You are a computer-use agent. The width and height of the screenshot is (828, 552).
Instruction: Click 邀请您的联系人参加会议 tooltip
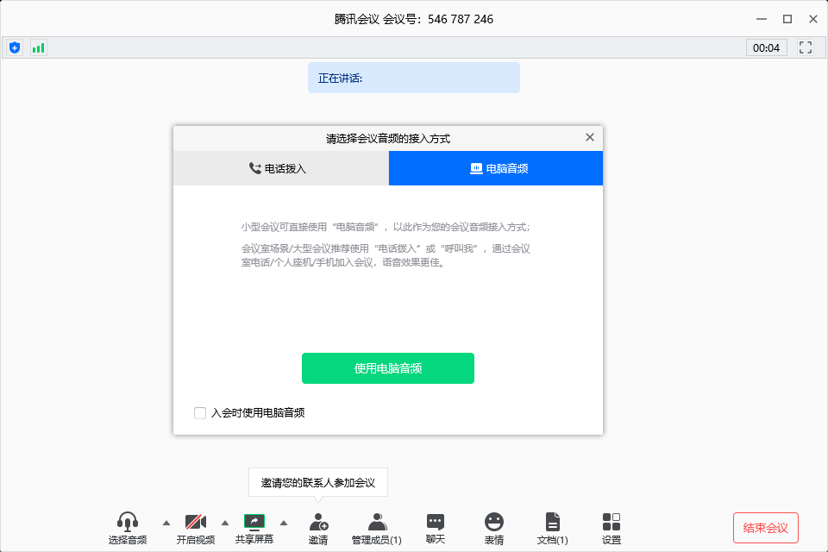(x=318, y=482)
